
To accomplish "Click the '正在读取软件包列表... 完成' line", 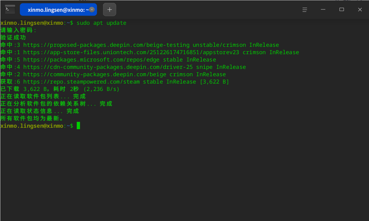I will [x=43, y=97].
